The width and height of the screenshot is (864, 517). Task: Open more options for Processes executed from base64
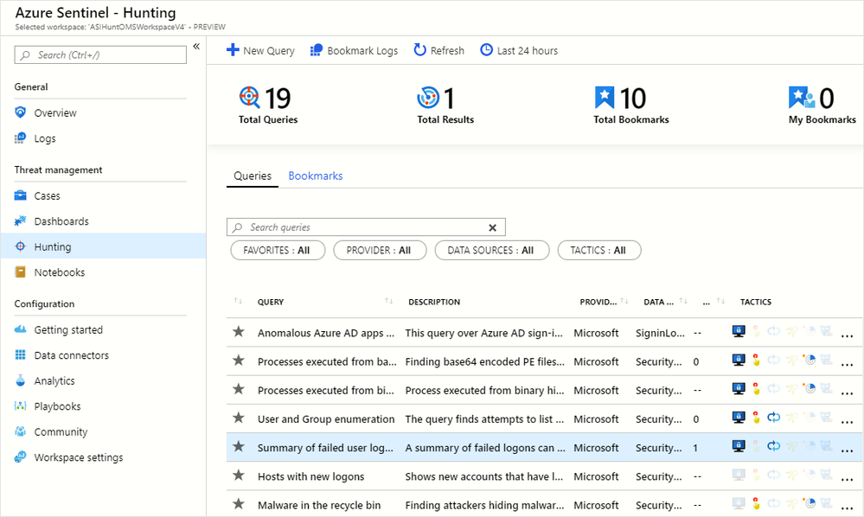pyautogui.click(x=847, y=364)
